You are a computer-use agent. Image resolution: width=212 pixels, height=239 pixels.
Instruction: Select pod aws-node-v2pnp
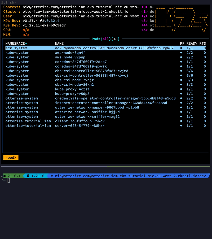105,57
